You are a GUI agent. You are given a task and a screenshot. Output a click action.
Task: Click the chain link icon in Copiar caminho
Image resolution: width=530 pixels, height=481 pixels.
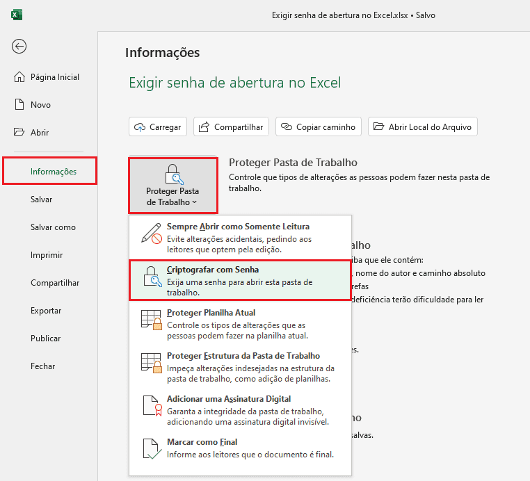pos(287,127)
